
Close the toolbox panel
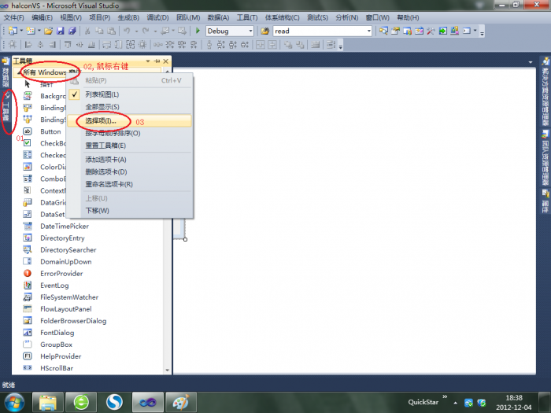pyautogui.click(x=166, y=61)
